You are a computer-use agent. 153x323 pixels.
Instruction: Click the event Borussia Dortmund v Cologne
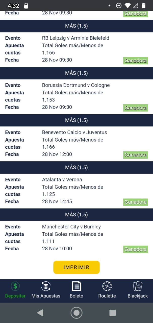click(x=76, y=85)
